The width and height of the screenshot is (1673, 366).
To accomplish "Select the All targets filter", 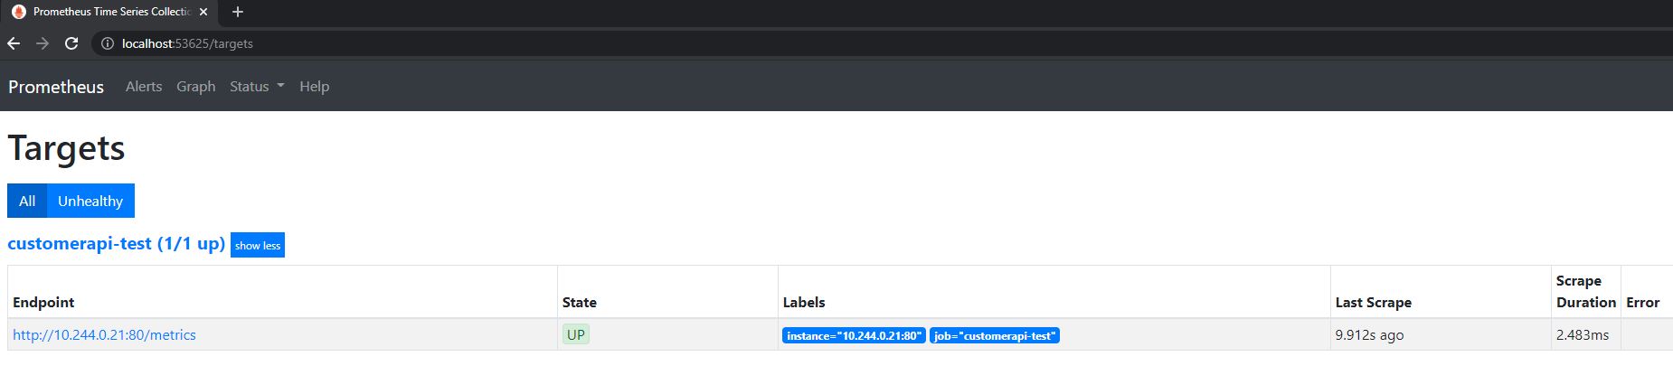I will point(27,201).
